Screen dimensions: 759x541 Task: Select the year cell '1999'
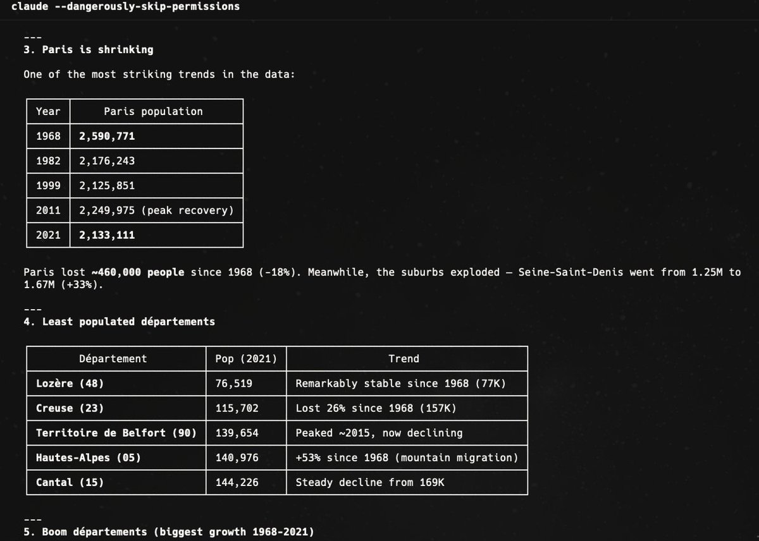(x=48, y=185)
